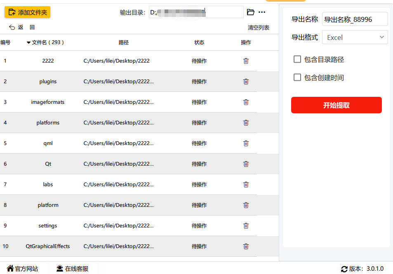Delete the plugins row via trash icon
Image resolution: width=393 pixels, height=274 pixels.
(x=246, y=82)
